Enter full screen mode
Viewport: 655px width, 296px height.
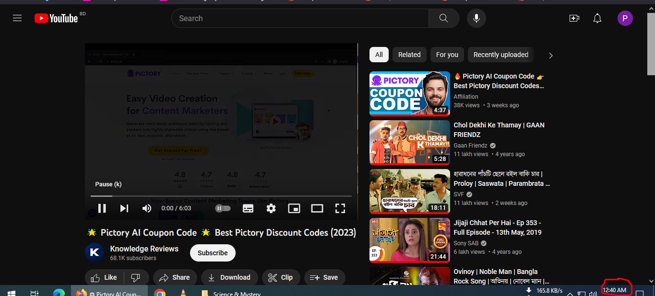point(340,208)
